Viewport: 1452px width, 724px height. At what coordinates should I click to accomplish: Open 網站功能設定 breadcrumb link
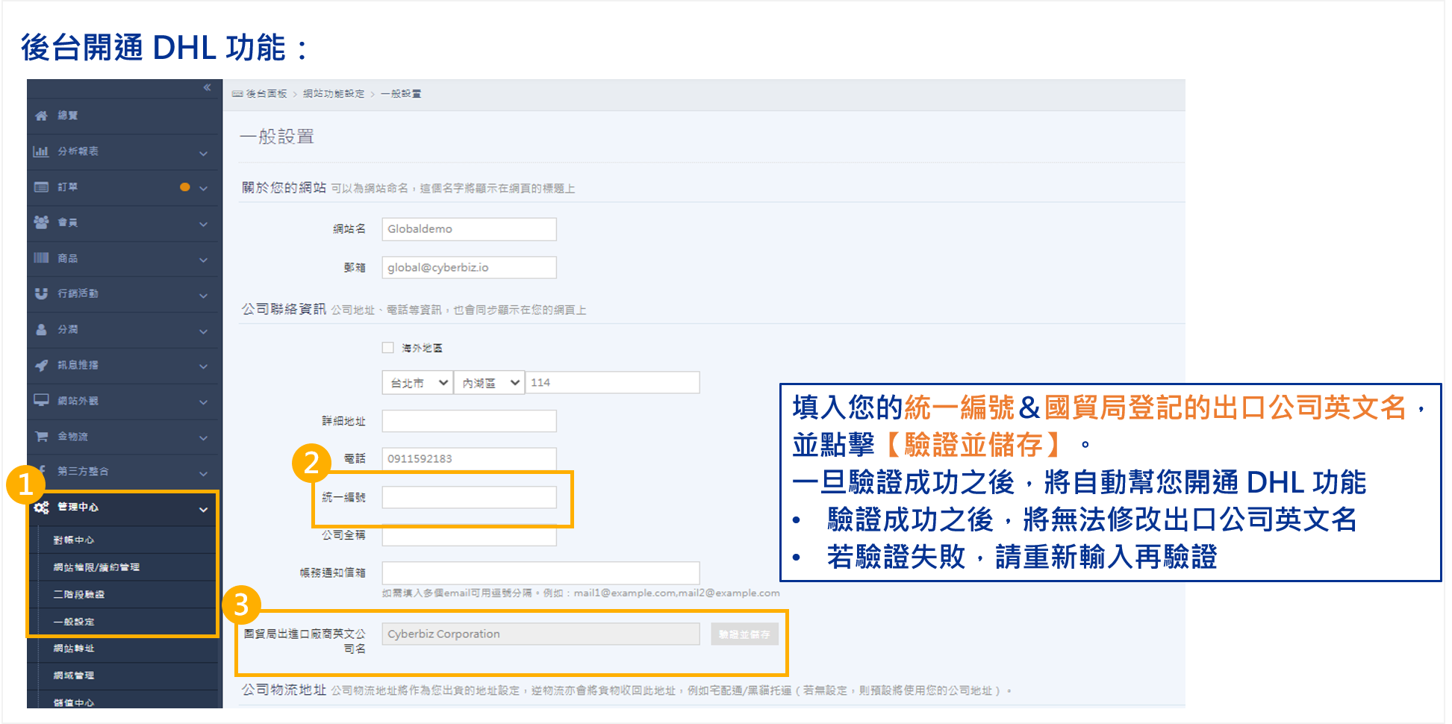(334, 93)
